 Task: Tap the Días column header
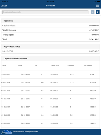pyautogui.click(x=36, y=66)
